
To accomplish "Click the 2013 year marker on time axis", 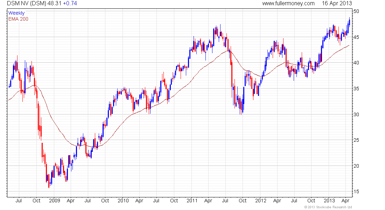I will click(329, 201).
